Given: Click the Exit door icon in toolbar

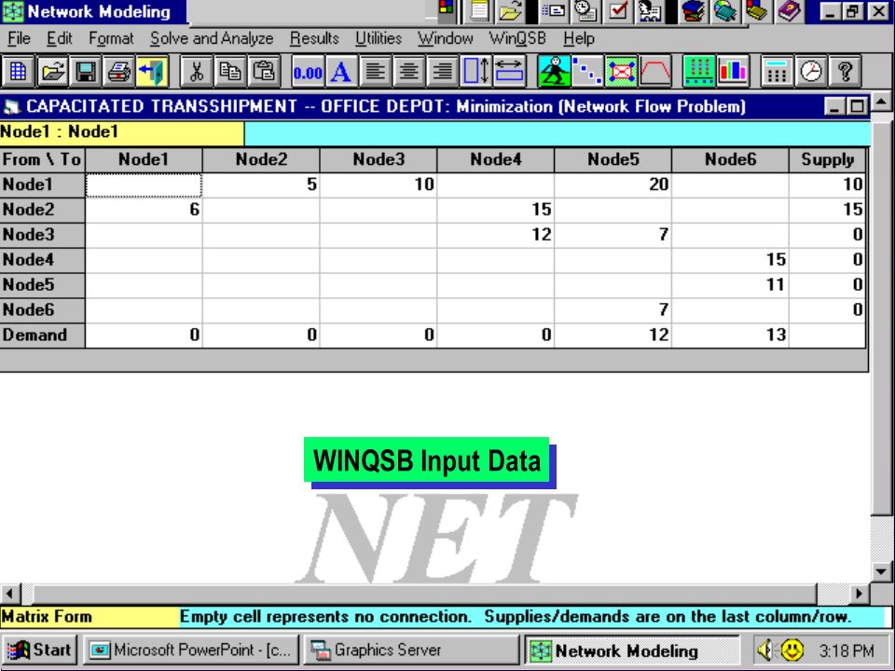Looking at the screenshot, I should tap(152, 72).
